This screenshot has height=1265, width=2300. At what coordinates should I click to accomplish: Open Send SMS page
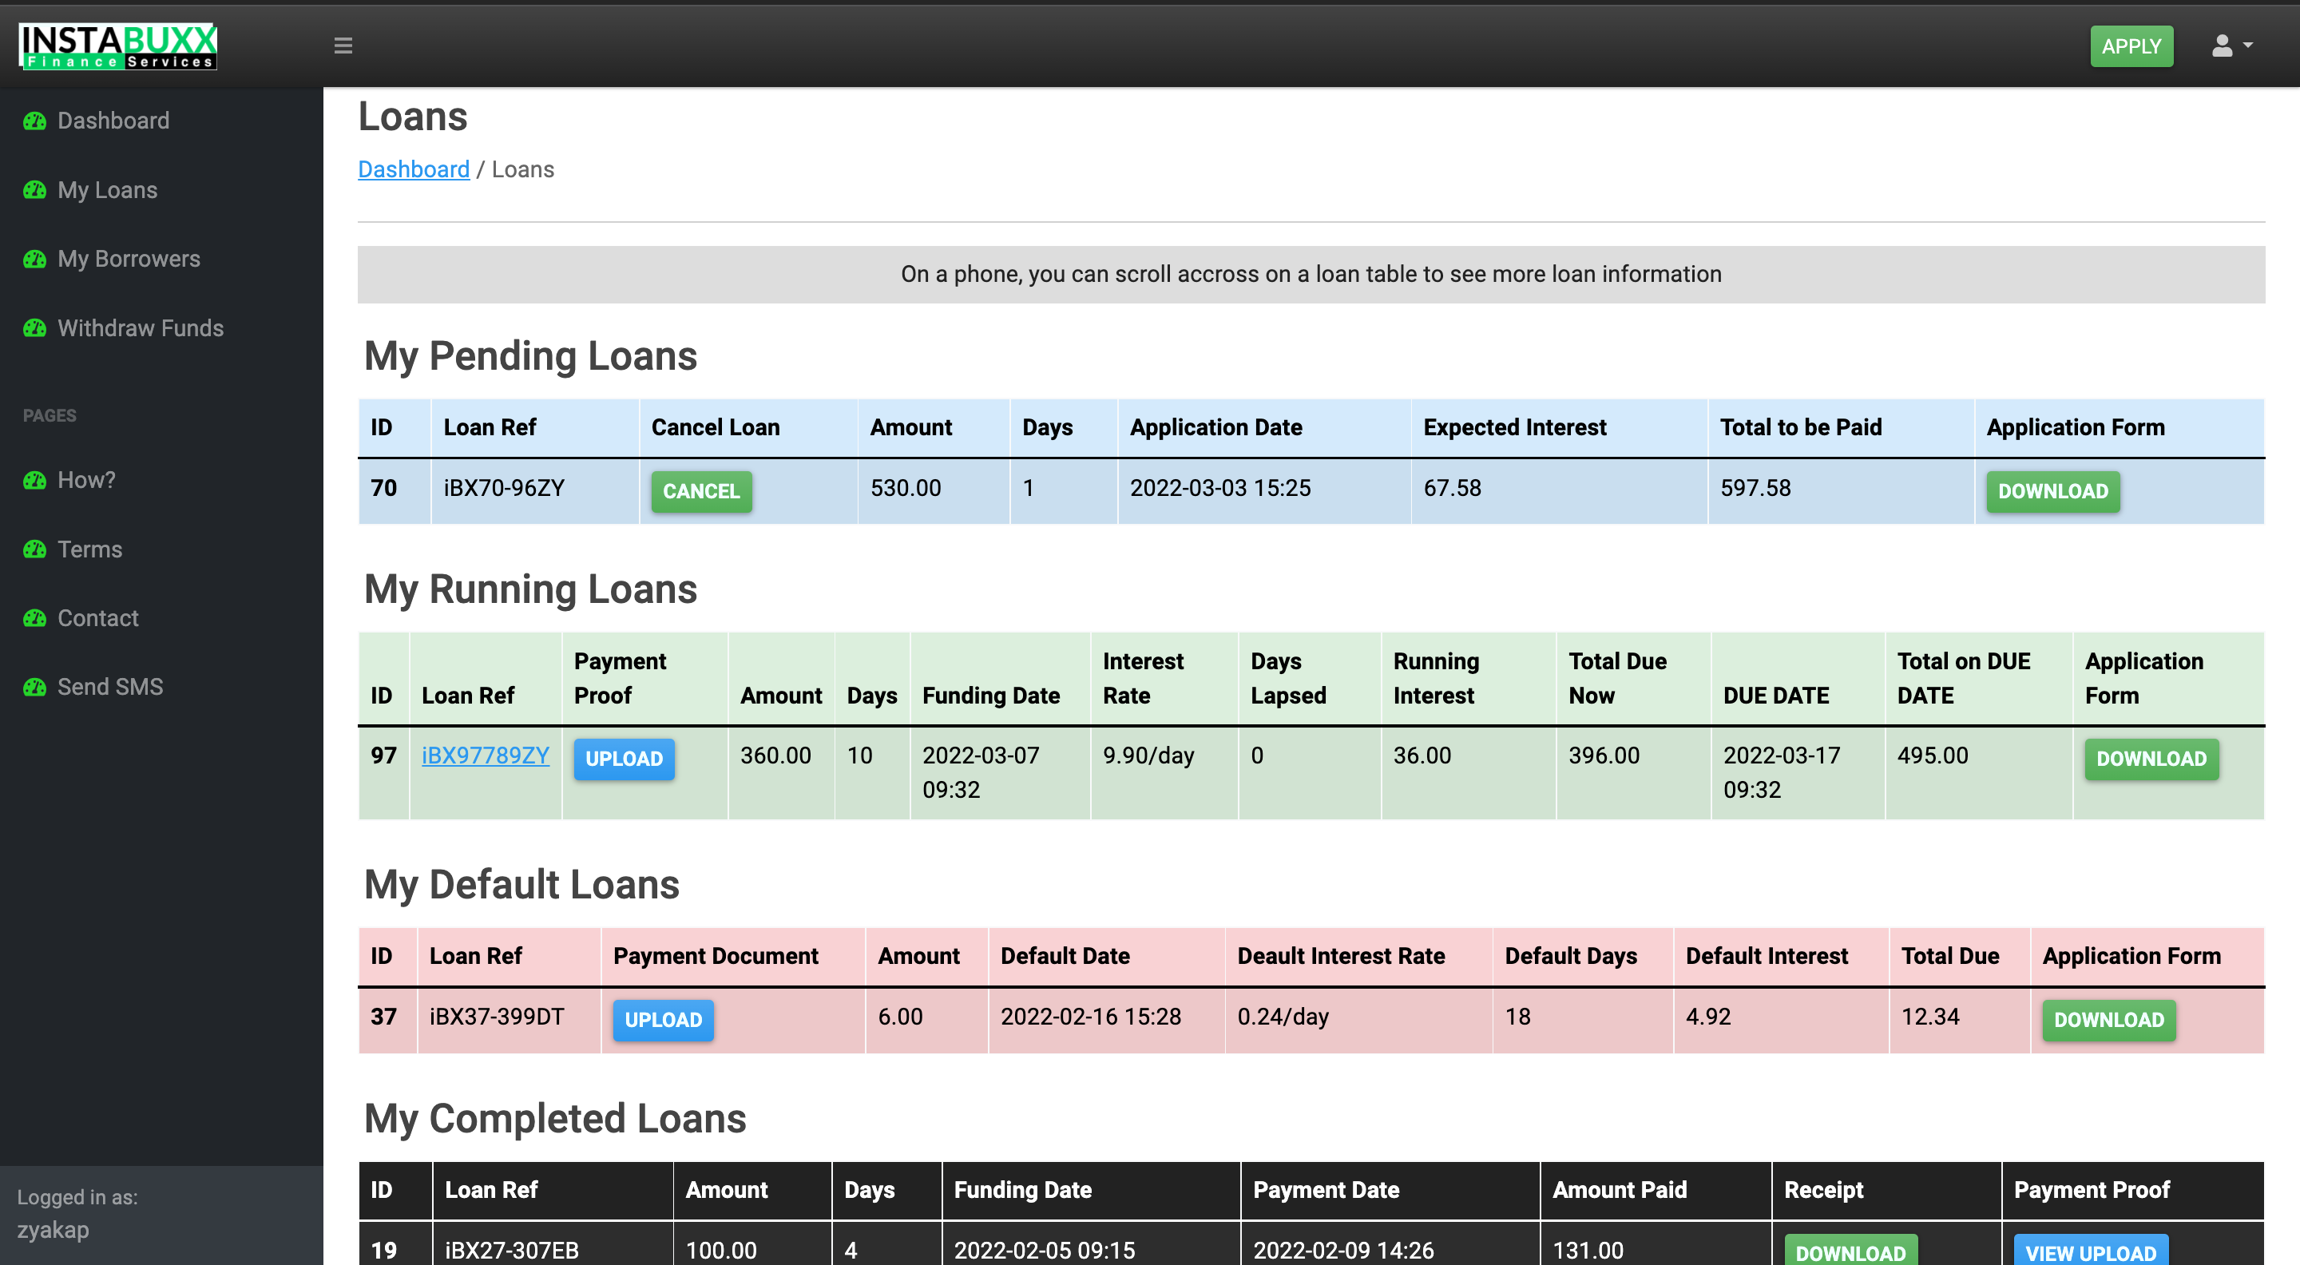[110, 687]
